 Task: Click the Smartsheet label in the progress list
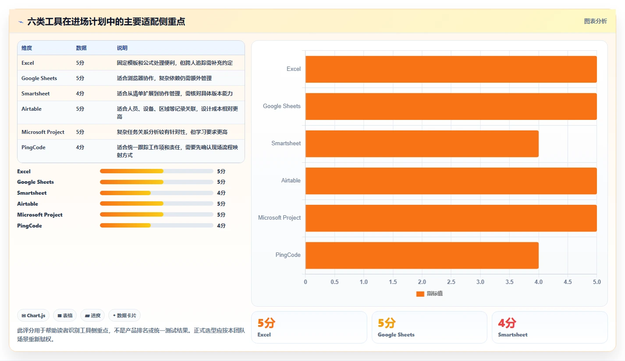[32, 193]
